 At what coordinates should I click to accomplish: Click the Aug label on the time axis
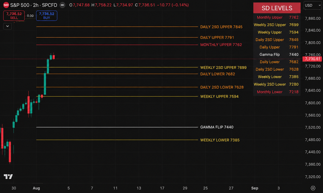coord(36,188)
